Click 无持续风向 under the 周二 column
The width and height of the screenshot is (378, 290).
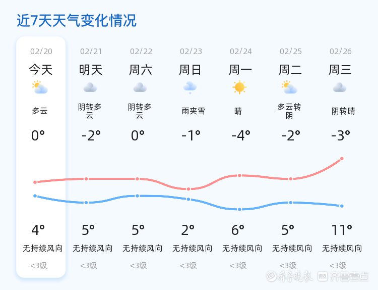pyautogui.click(x=292, y=248)
